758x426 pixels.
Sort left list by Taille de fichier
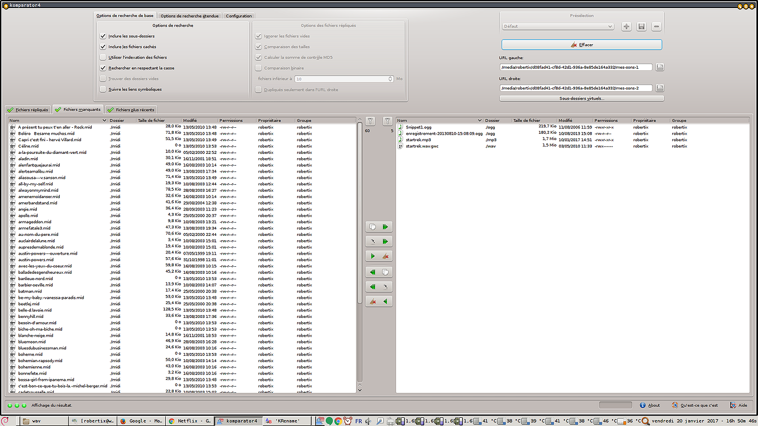(x=159, y=121)
